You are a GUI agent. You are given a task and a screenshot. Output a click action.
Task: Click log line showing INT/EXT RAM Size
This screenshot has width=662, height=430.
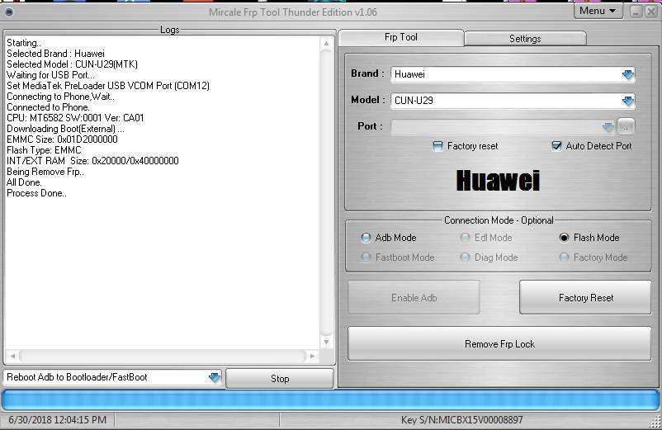click(92, 161)
